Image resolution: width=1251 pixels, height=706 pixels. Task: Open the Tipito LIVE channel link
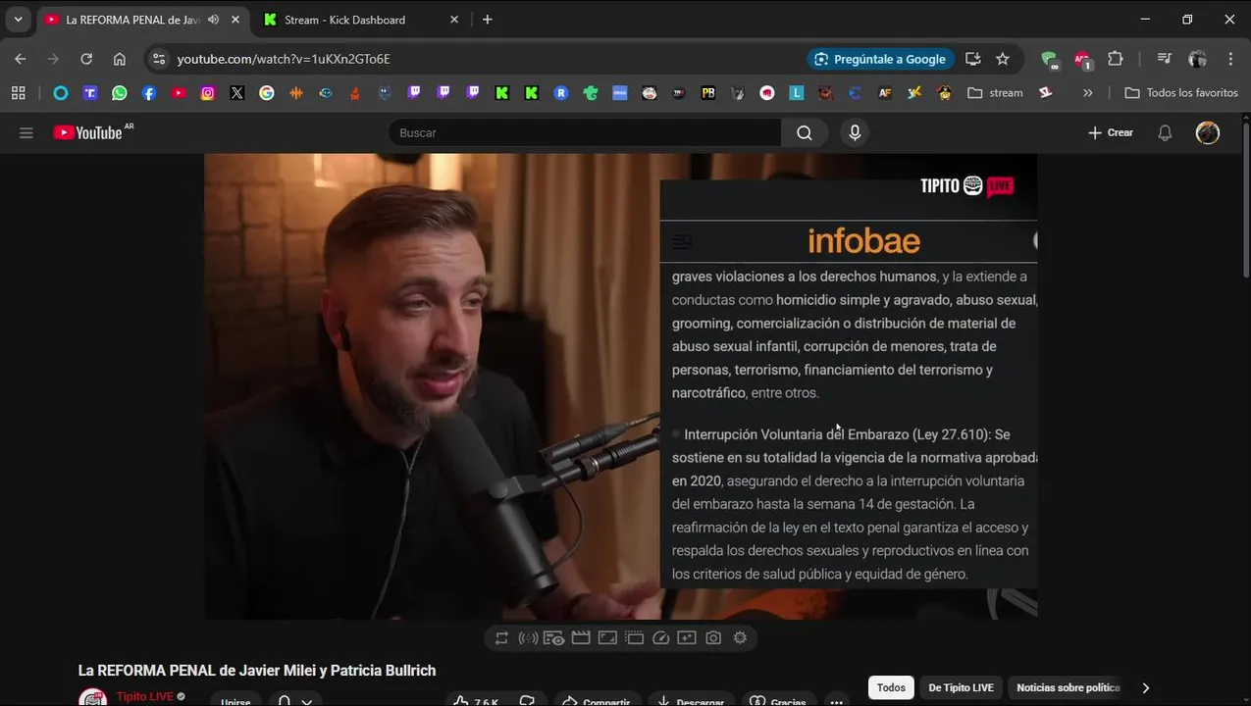pyautogui.click(x=144, y=696)
